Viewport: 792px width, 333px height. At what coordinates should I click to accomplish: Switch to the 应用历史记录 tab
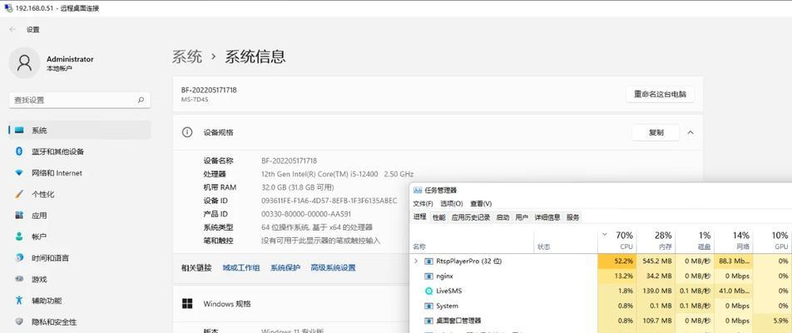[471, 217]
